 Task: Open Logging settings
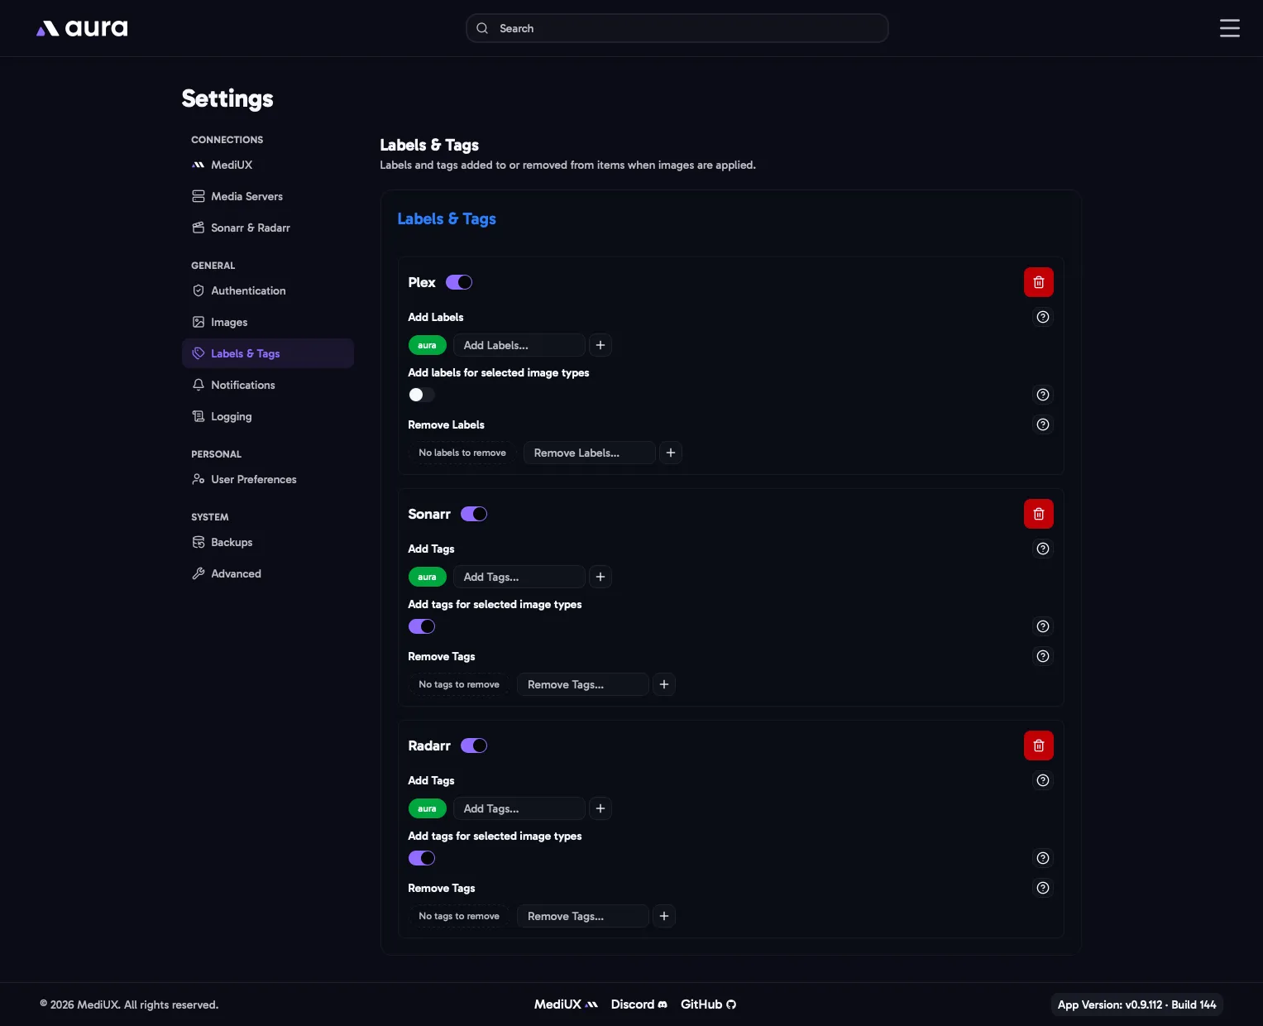pos(268,416)
